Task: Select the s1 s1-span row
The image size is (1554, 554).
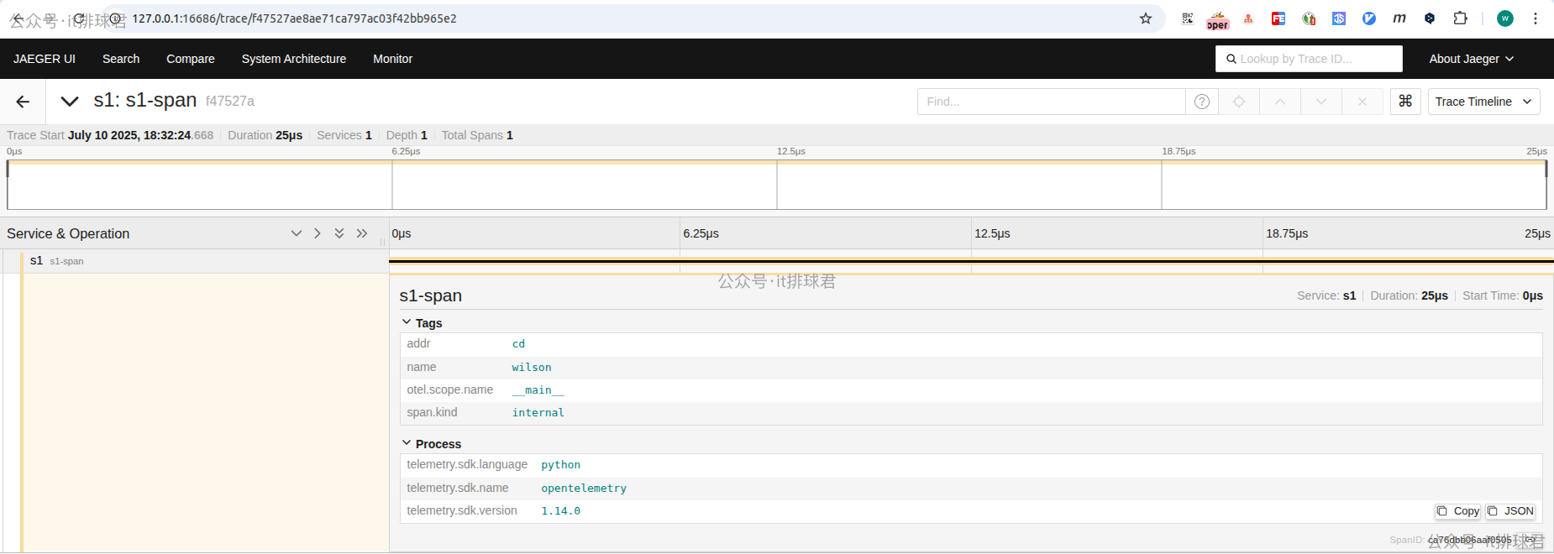Action: [x=194, y=261]
